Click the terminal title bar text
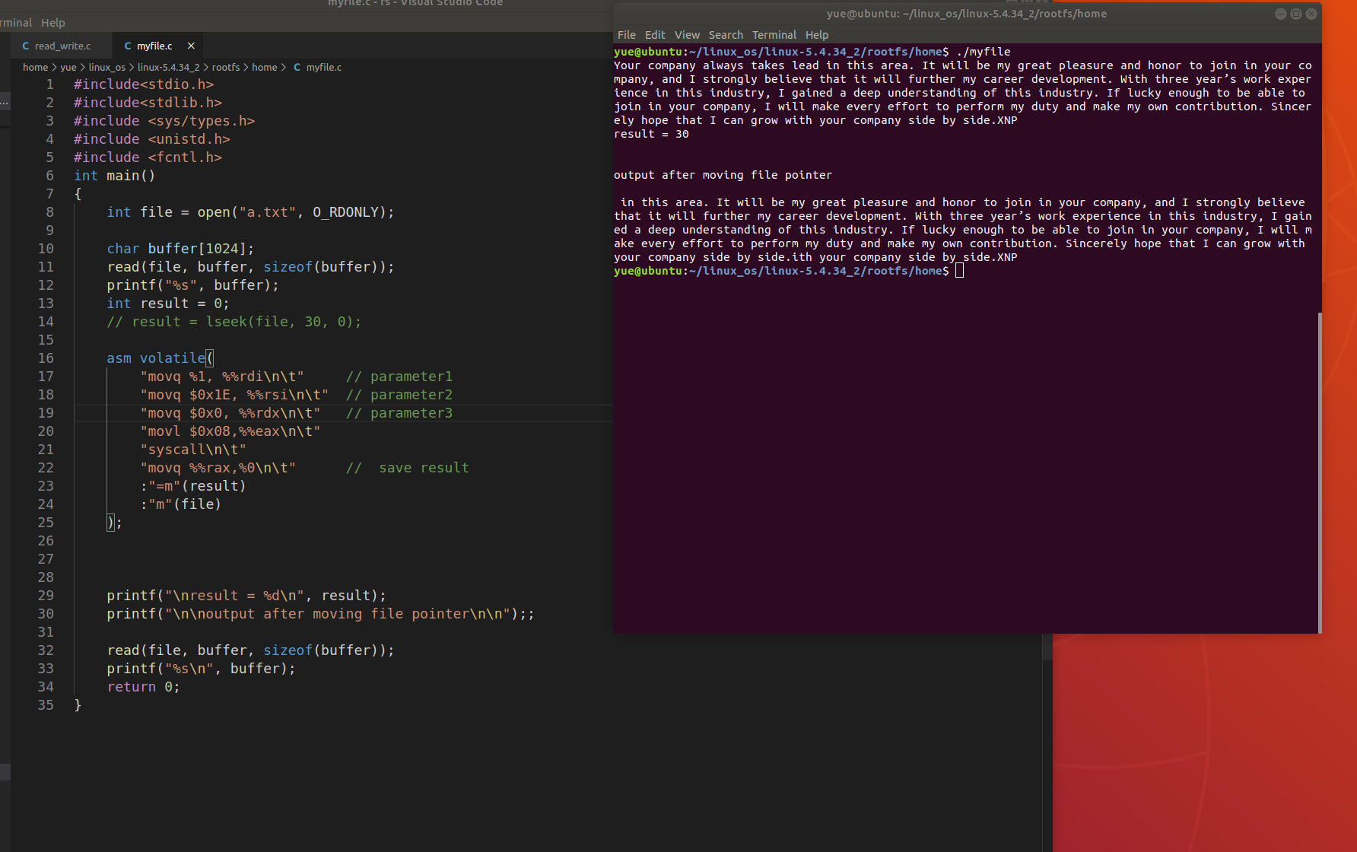Viewport: 1357px width, 852px height. pyautogui.click(x=967, y=14)
